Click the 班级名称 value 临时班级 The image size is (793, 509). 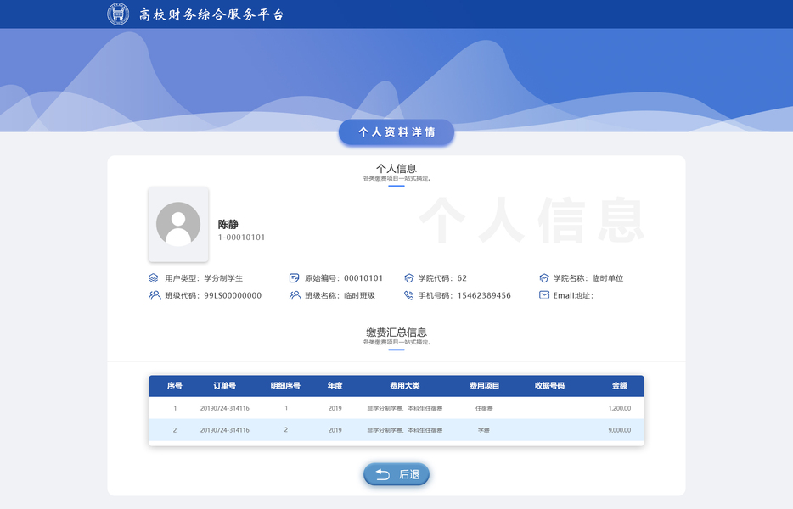point(360,295)
